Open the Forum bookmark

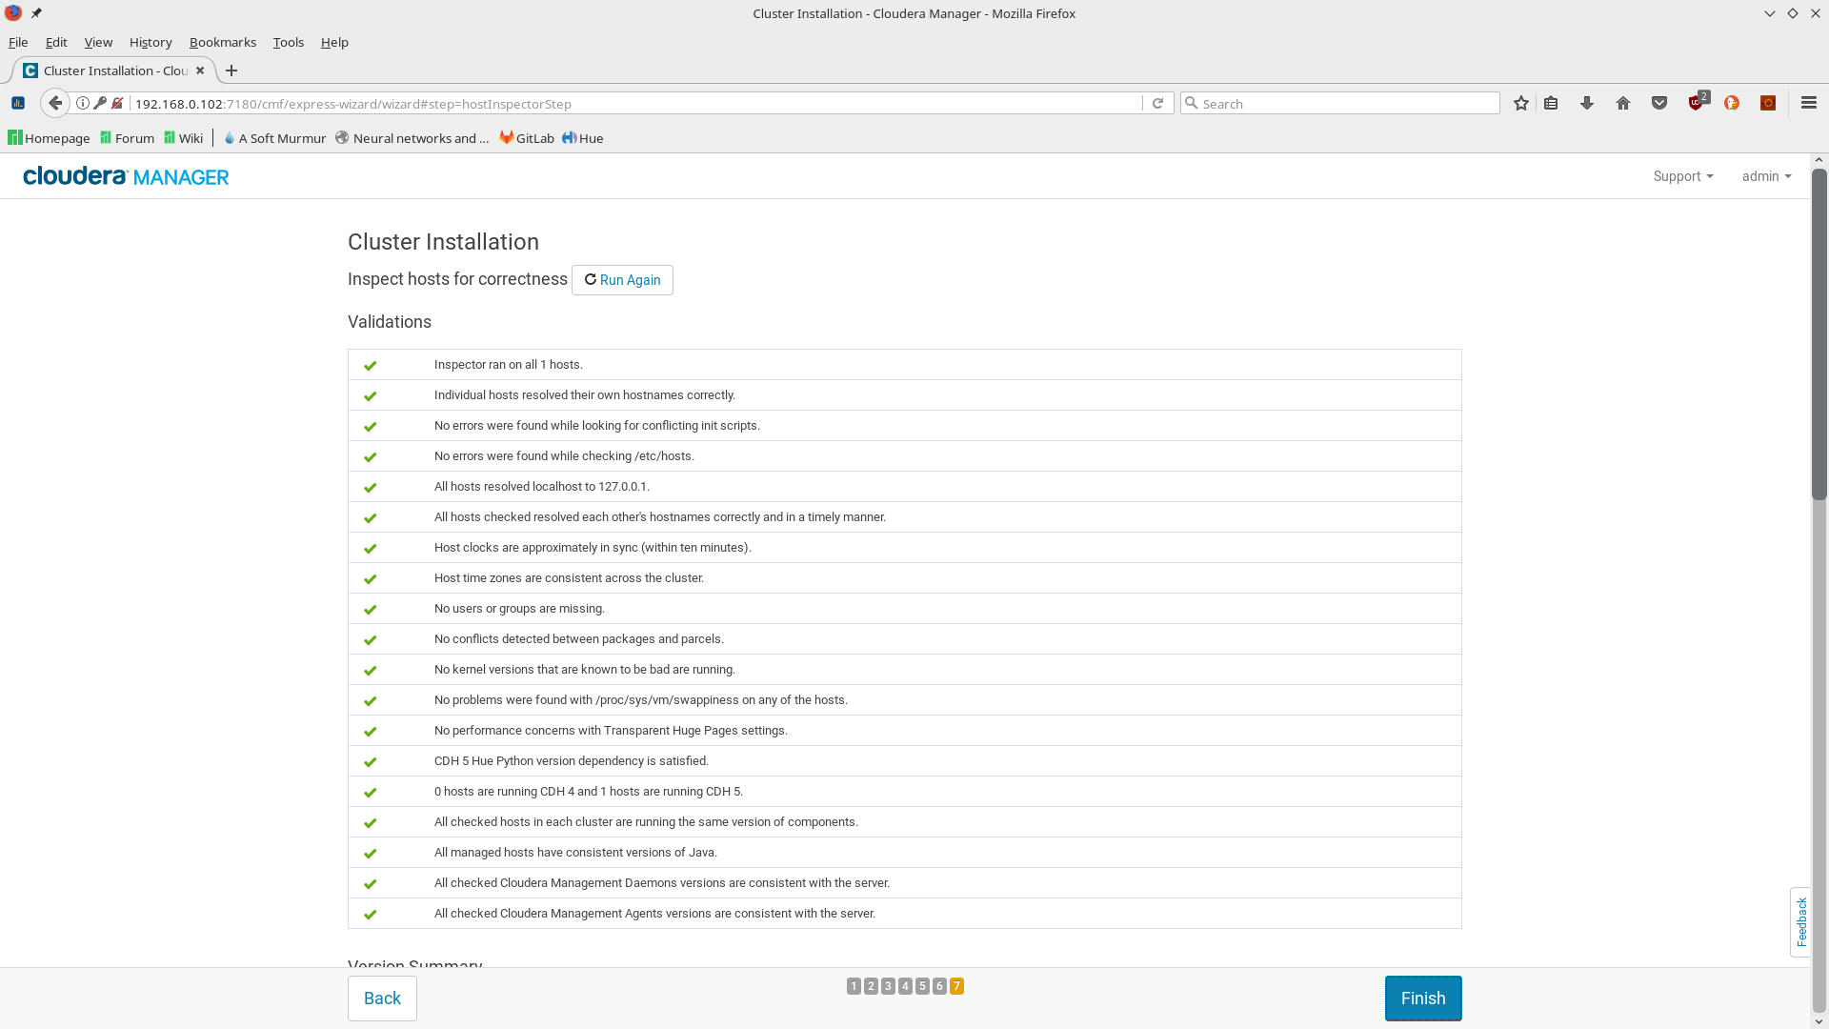pyautogui.click(x=127, y=138)
